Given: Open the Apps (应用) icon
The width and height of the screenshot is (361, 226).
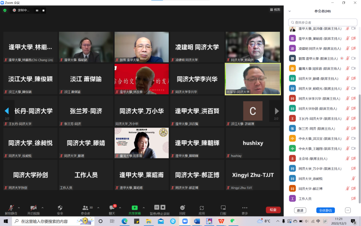Looking at the screenshot, I should tap(202, 208).
